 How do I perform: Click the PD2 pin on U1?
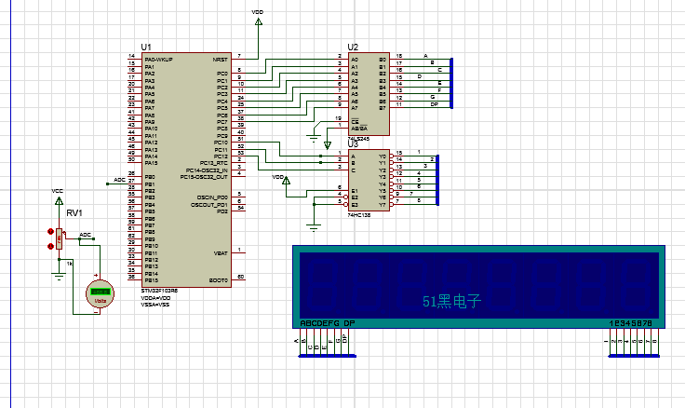(238, 211)
